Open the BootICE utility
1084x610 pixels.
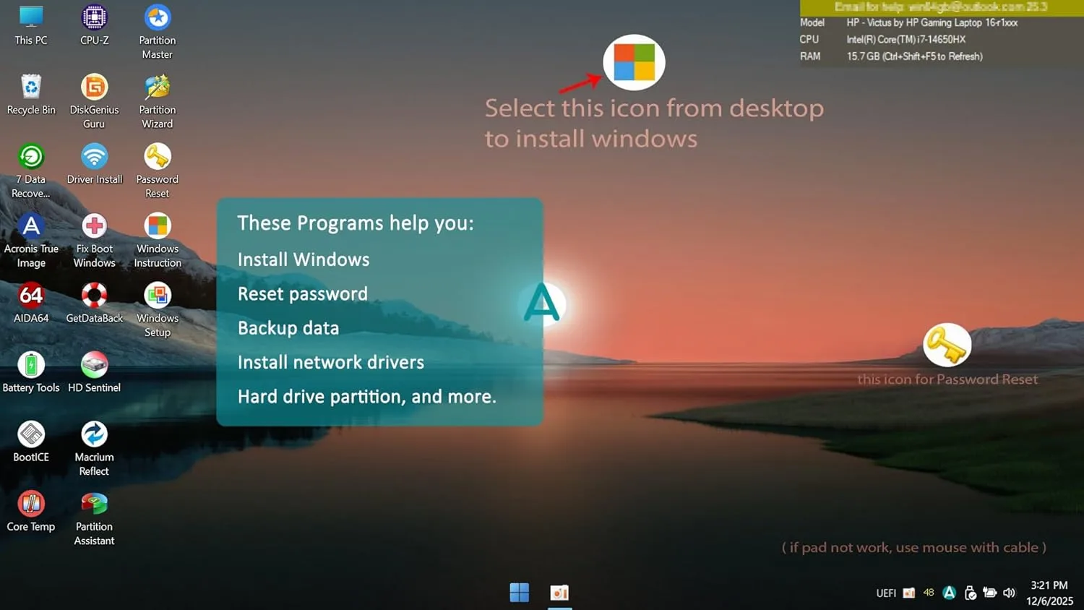pos(31,434)
